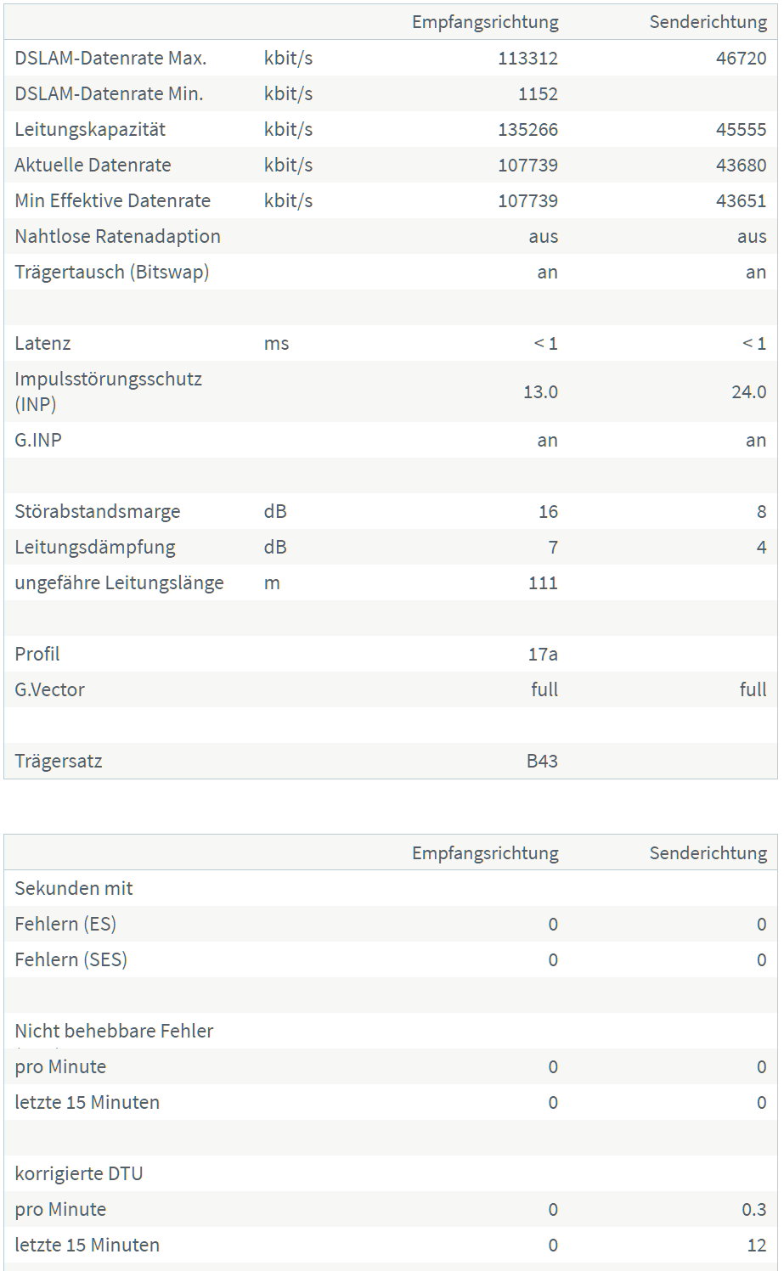Click the Fehlern (SES) row label
Viewport: 784px width, 1271px height.
[71, 960]
